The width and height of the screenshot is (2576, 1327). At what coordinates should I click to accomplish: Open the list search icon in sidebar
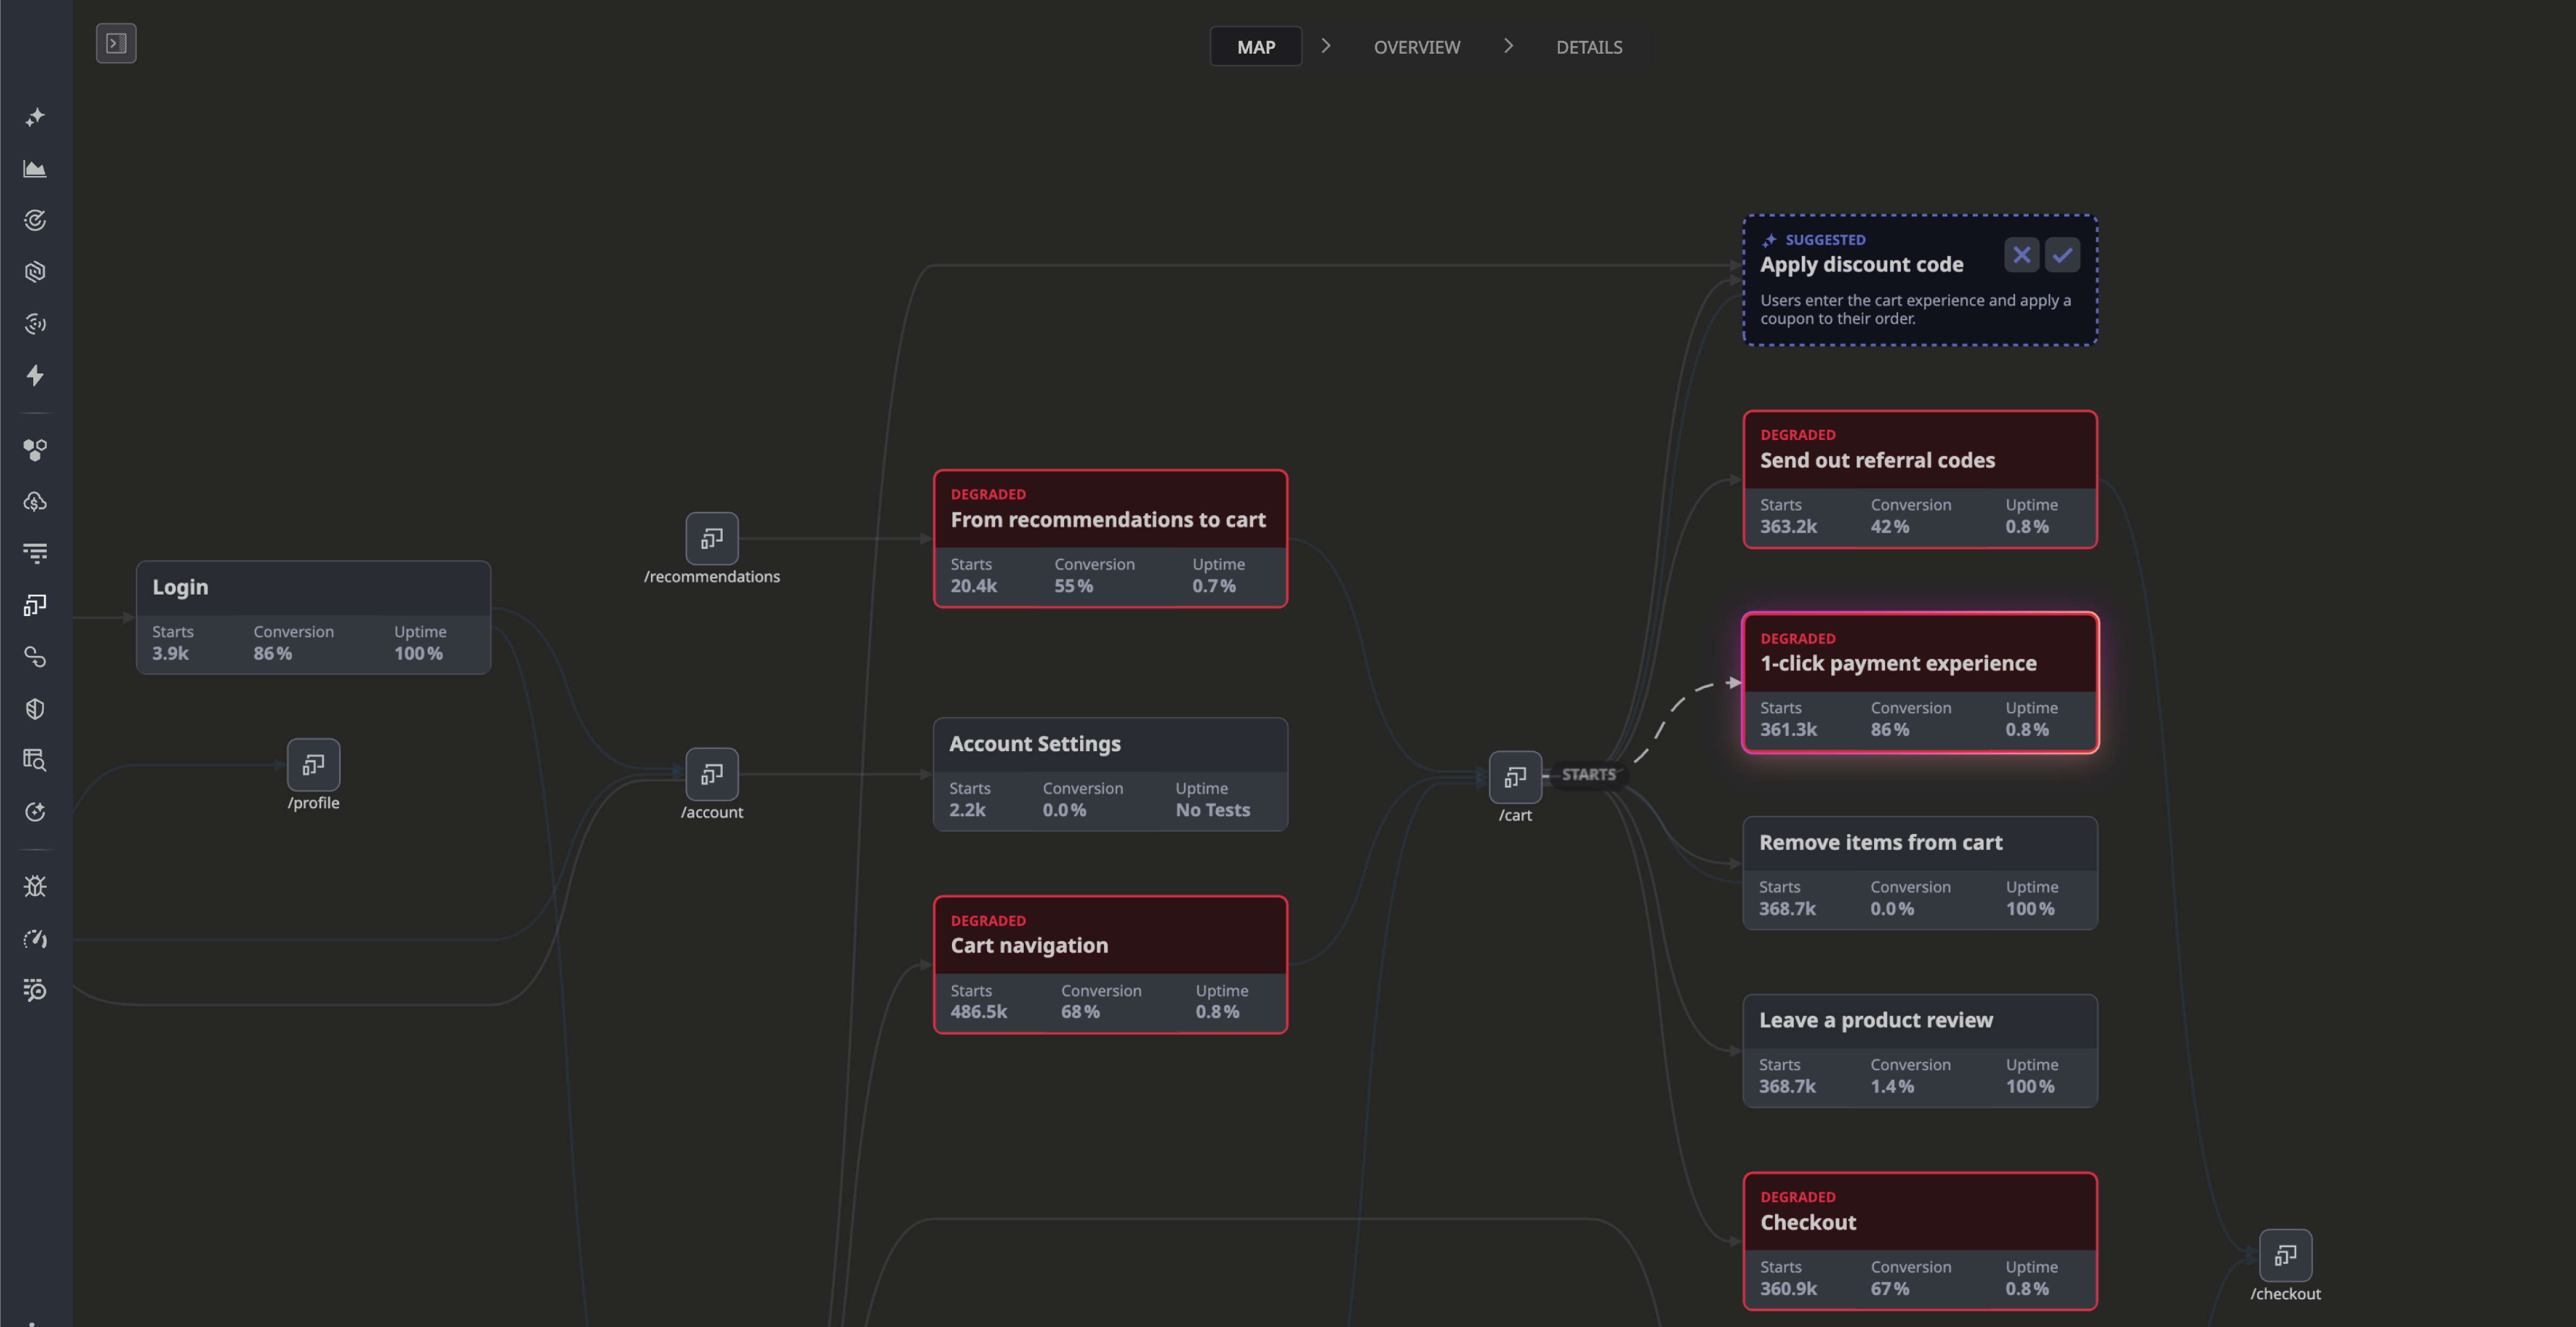pos(35,990)
